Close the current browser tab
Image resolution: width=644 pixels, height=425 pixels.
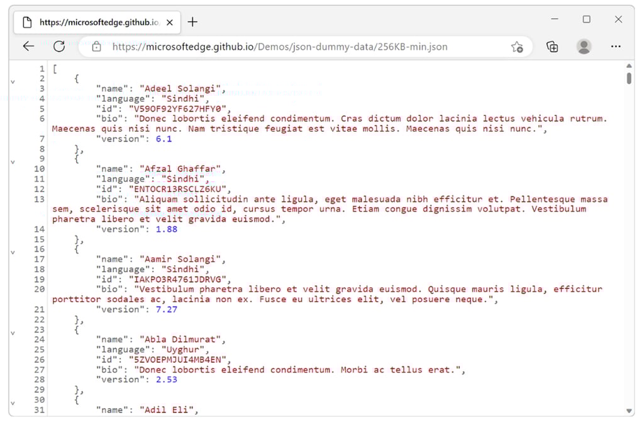(x=169, y=21)
